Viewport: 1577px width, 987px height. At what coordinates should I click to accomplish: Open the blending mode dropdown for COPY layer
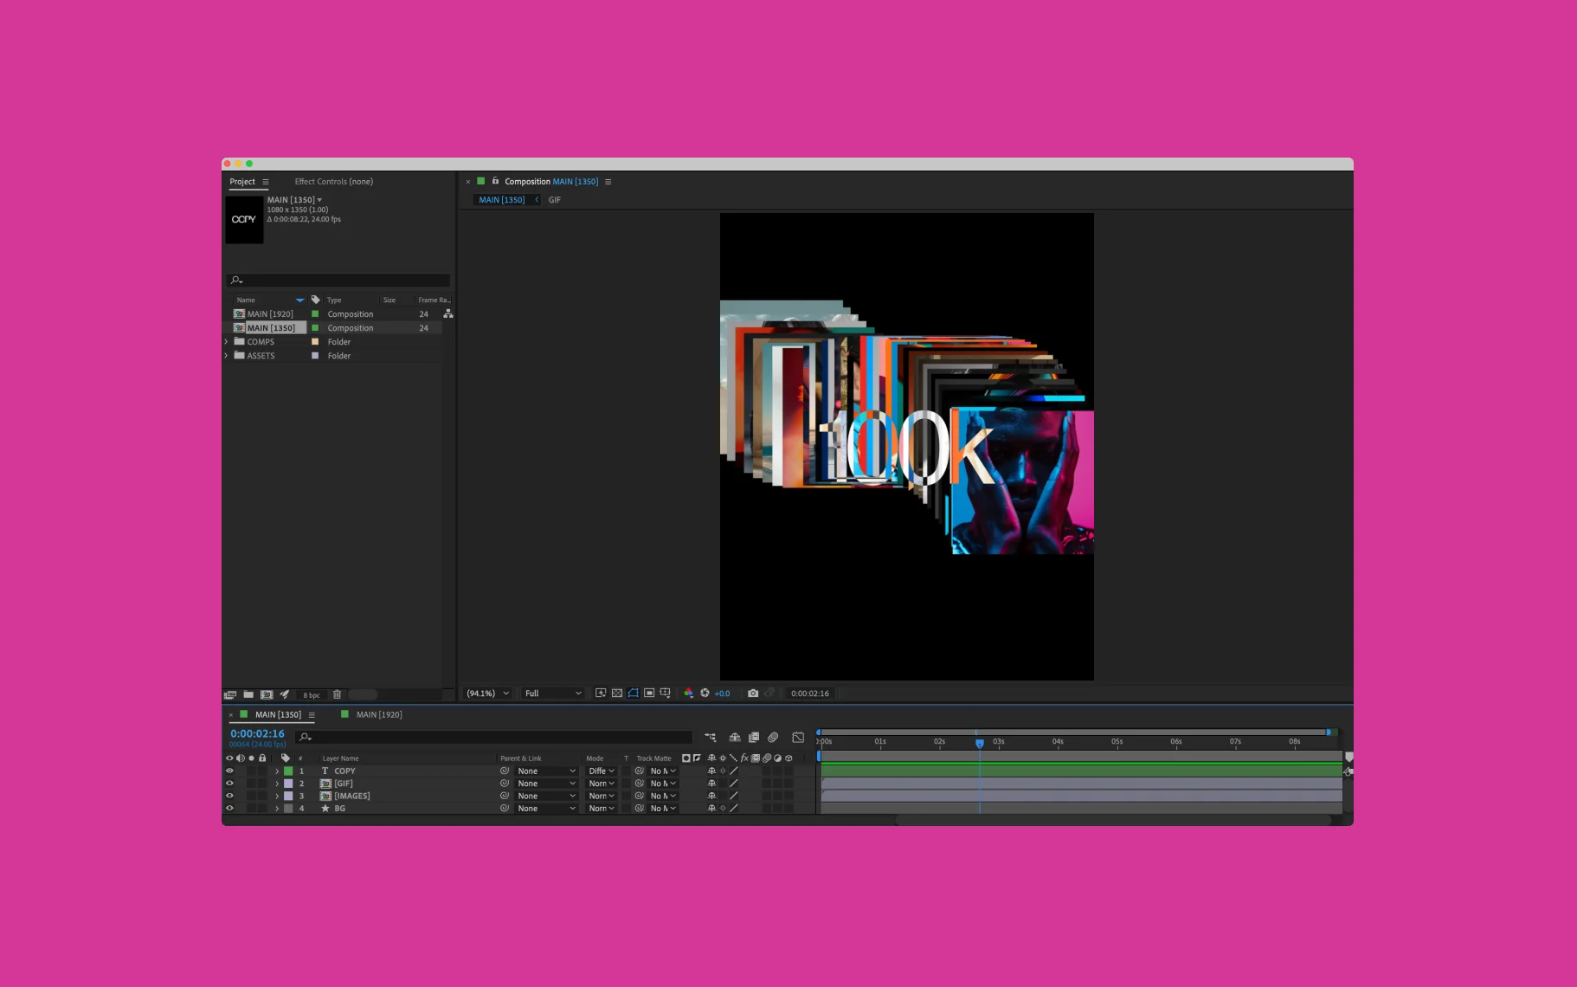tap(601, 771)
